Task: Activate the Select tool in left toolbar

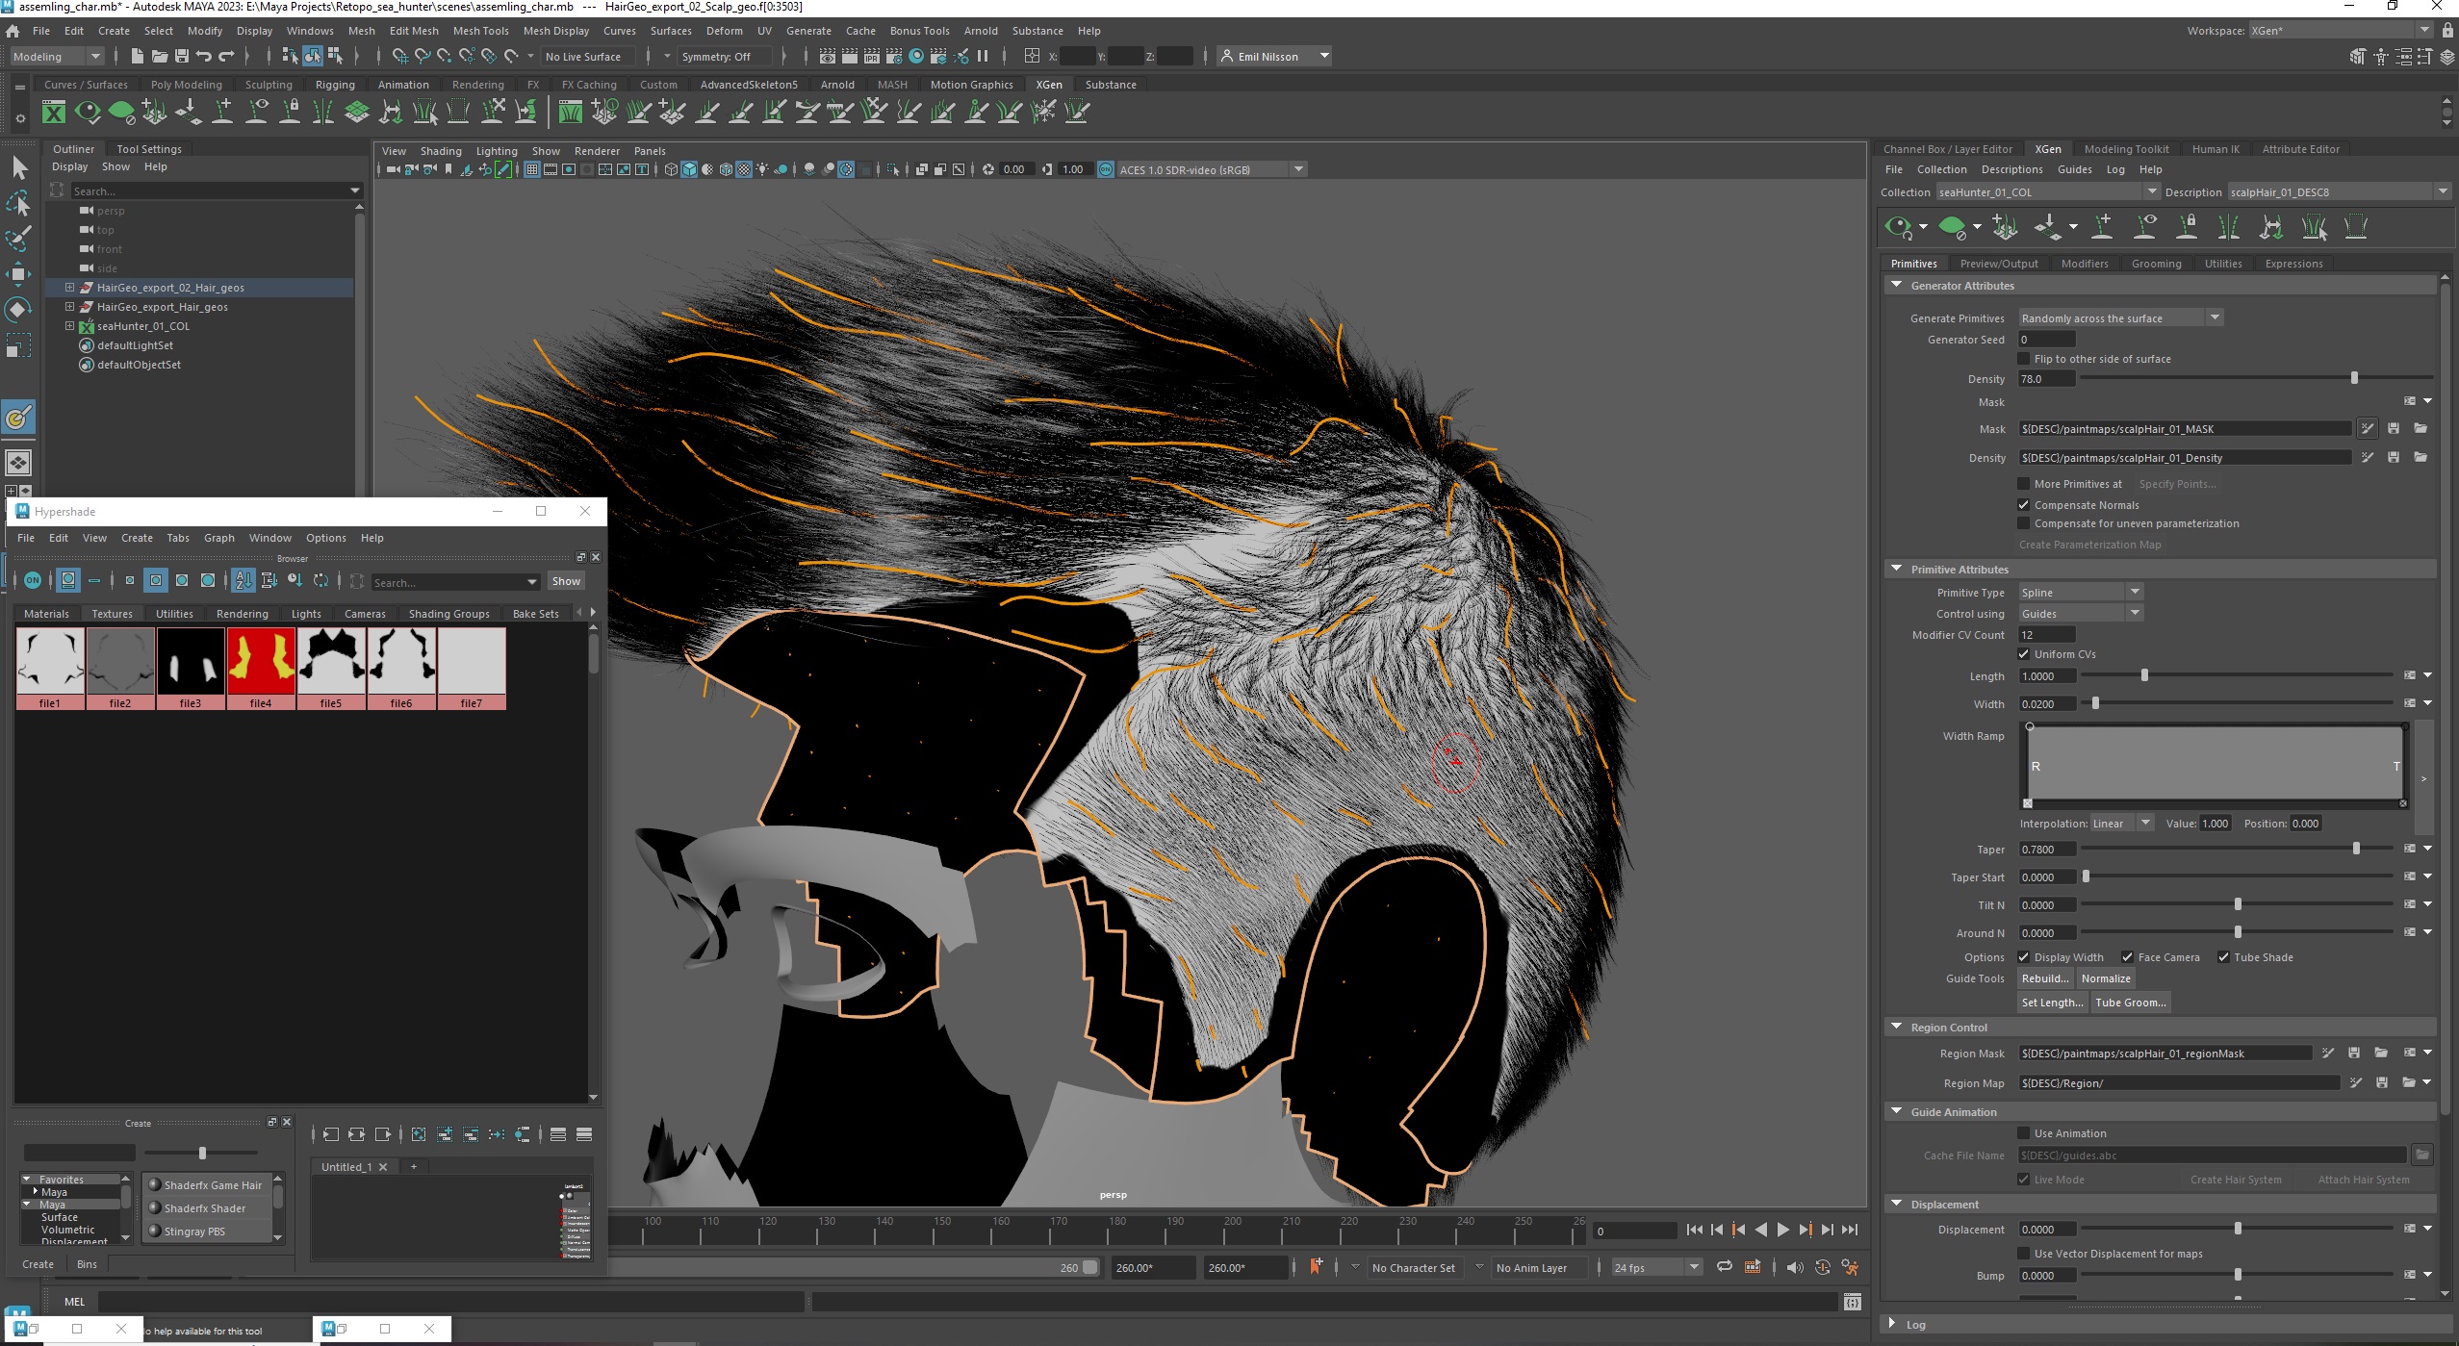Action: tap(19, 169)
